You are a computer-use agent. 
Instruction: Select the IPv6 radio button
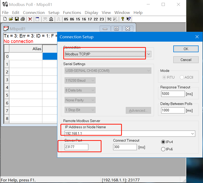click(163, 149)
